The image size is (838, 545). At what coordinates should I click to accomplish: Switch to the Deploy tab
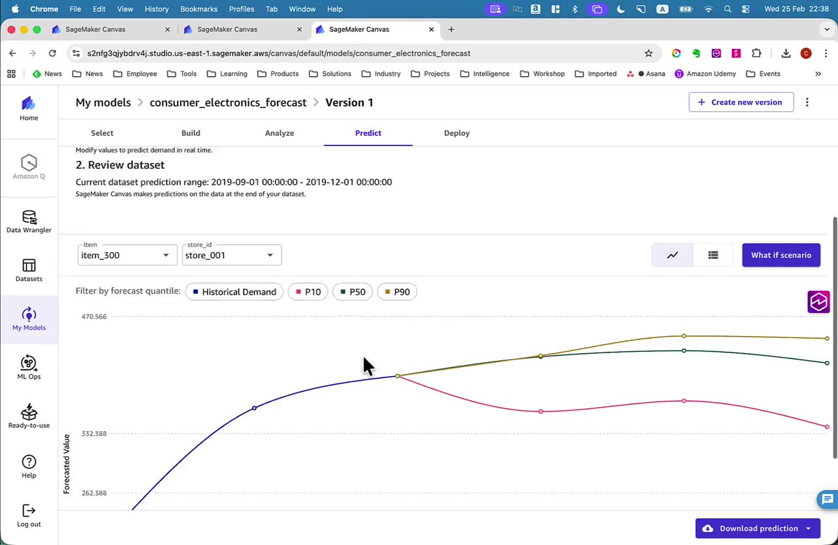pos(457,133)
